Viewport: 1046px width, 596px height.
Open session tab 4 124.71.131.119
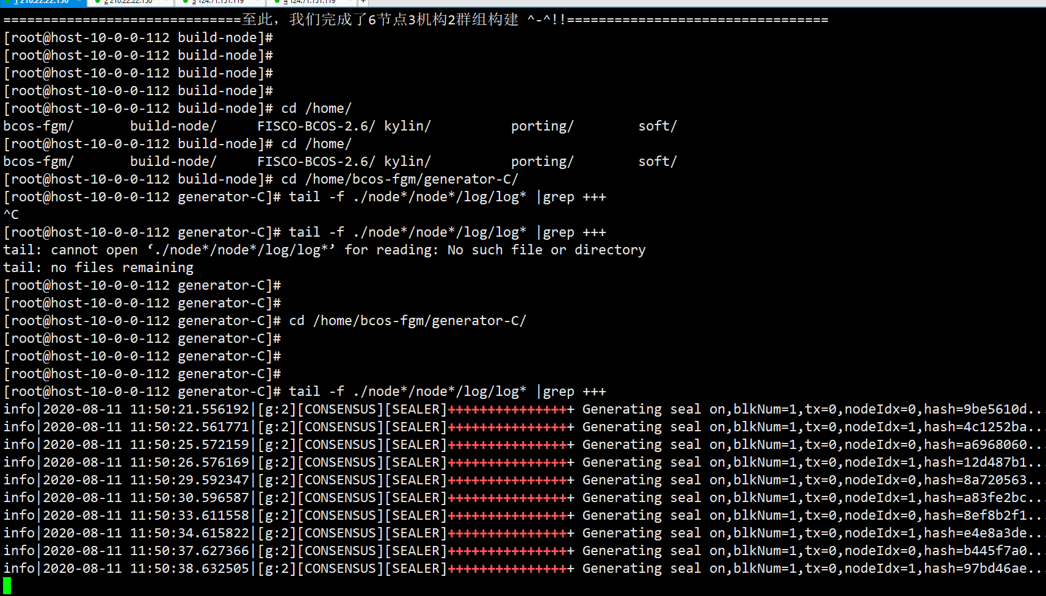click(310, 2)
